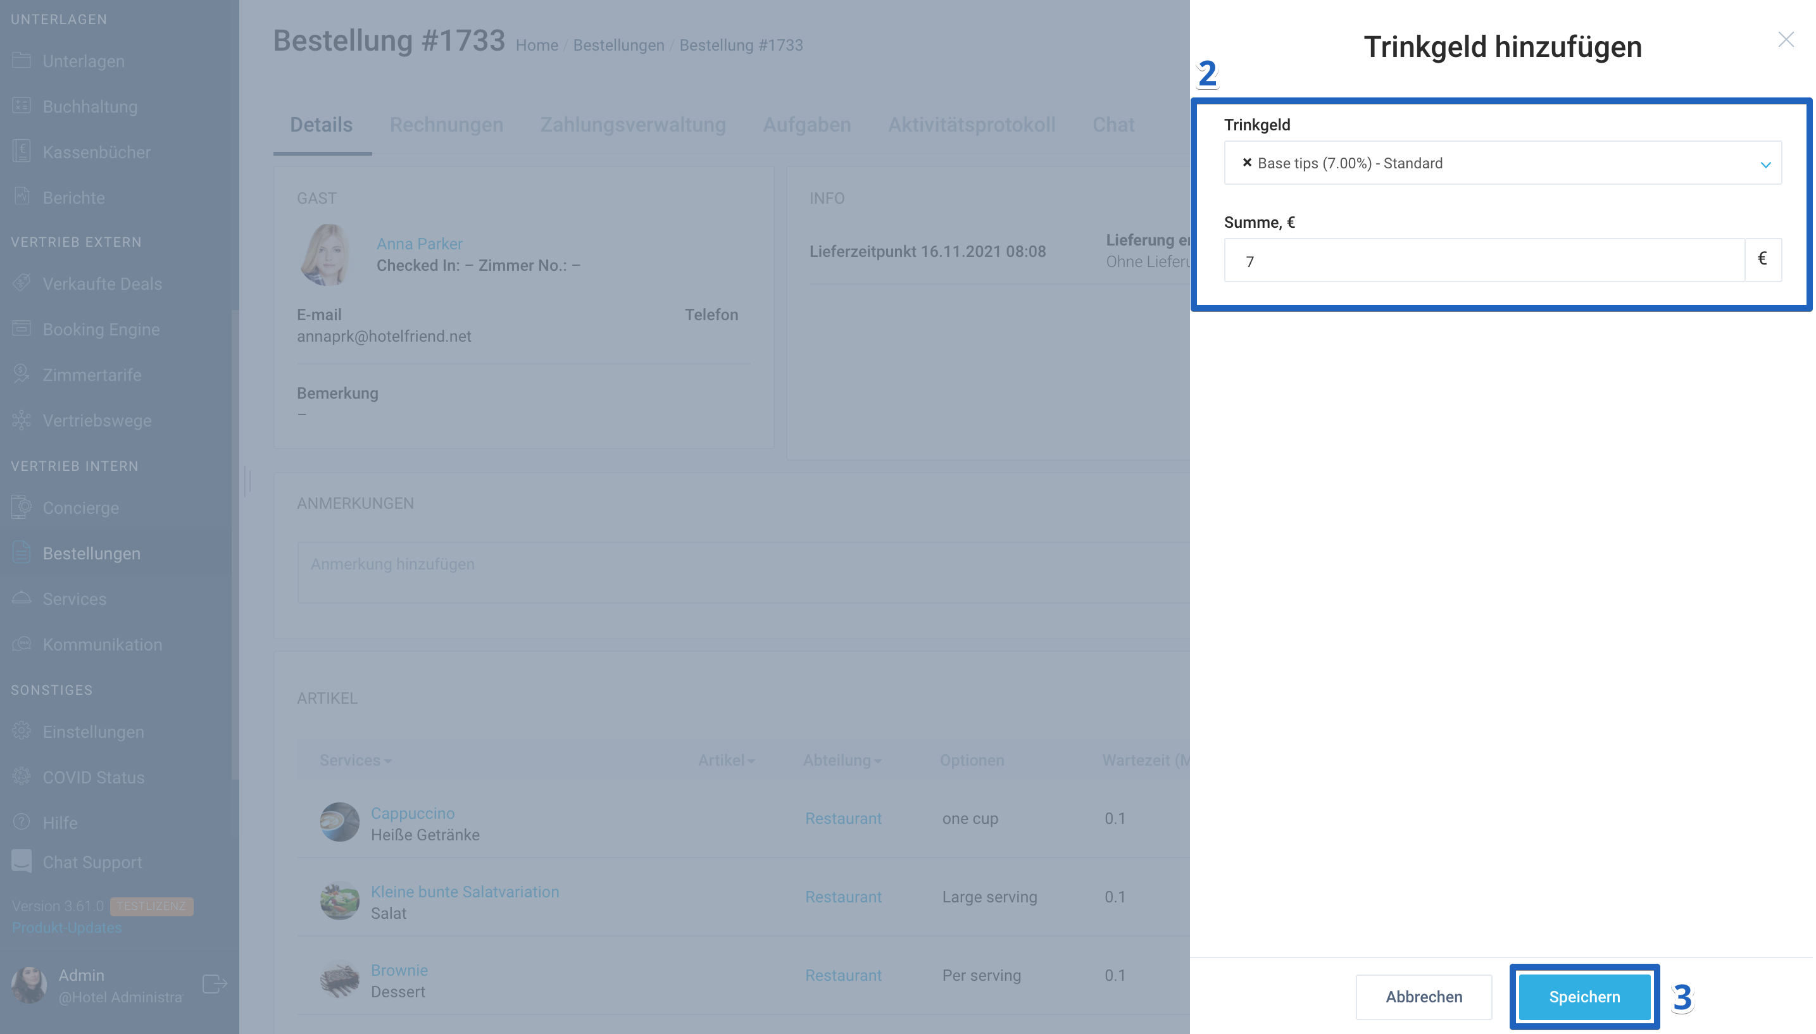The image size is (1816, 1034).
Task: Click the Unterlagen folder icon in the sidebar
Action: (x=22, y=60)
